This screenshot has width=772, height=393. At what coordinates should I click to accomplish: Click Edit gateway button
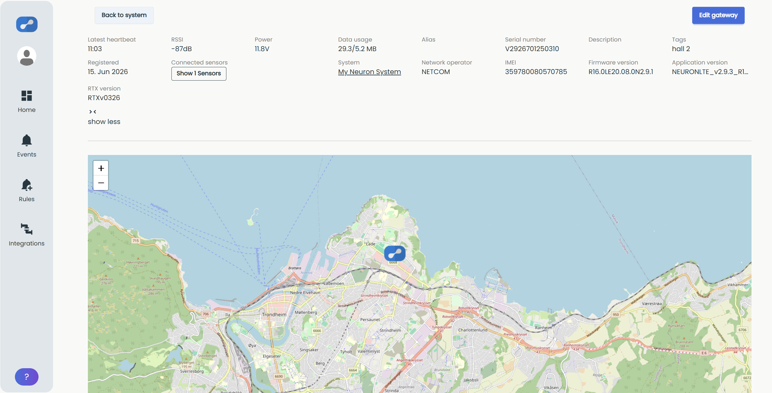pyautogui.click(x=718, y=15)
